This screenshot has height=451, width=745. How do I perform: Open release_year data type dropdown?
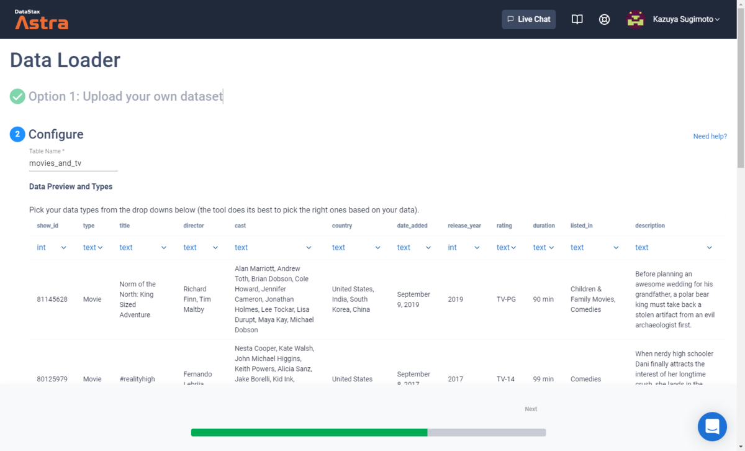[464, 247]
